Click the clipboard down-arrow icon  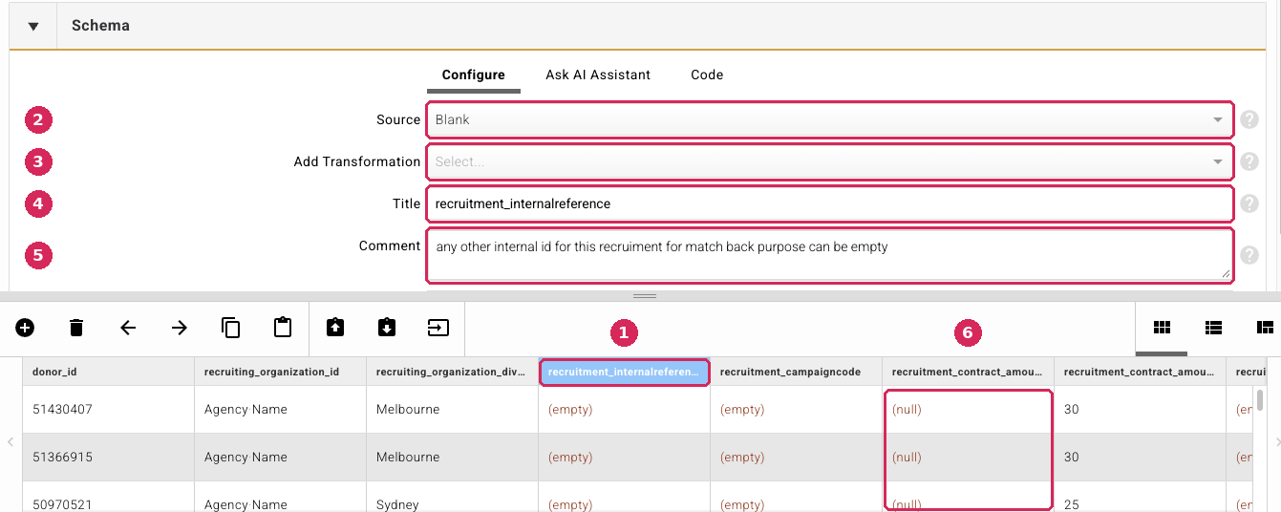point(386,328)
